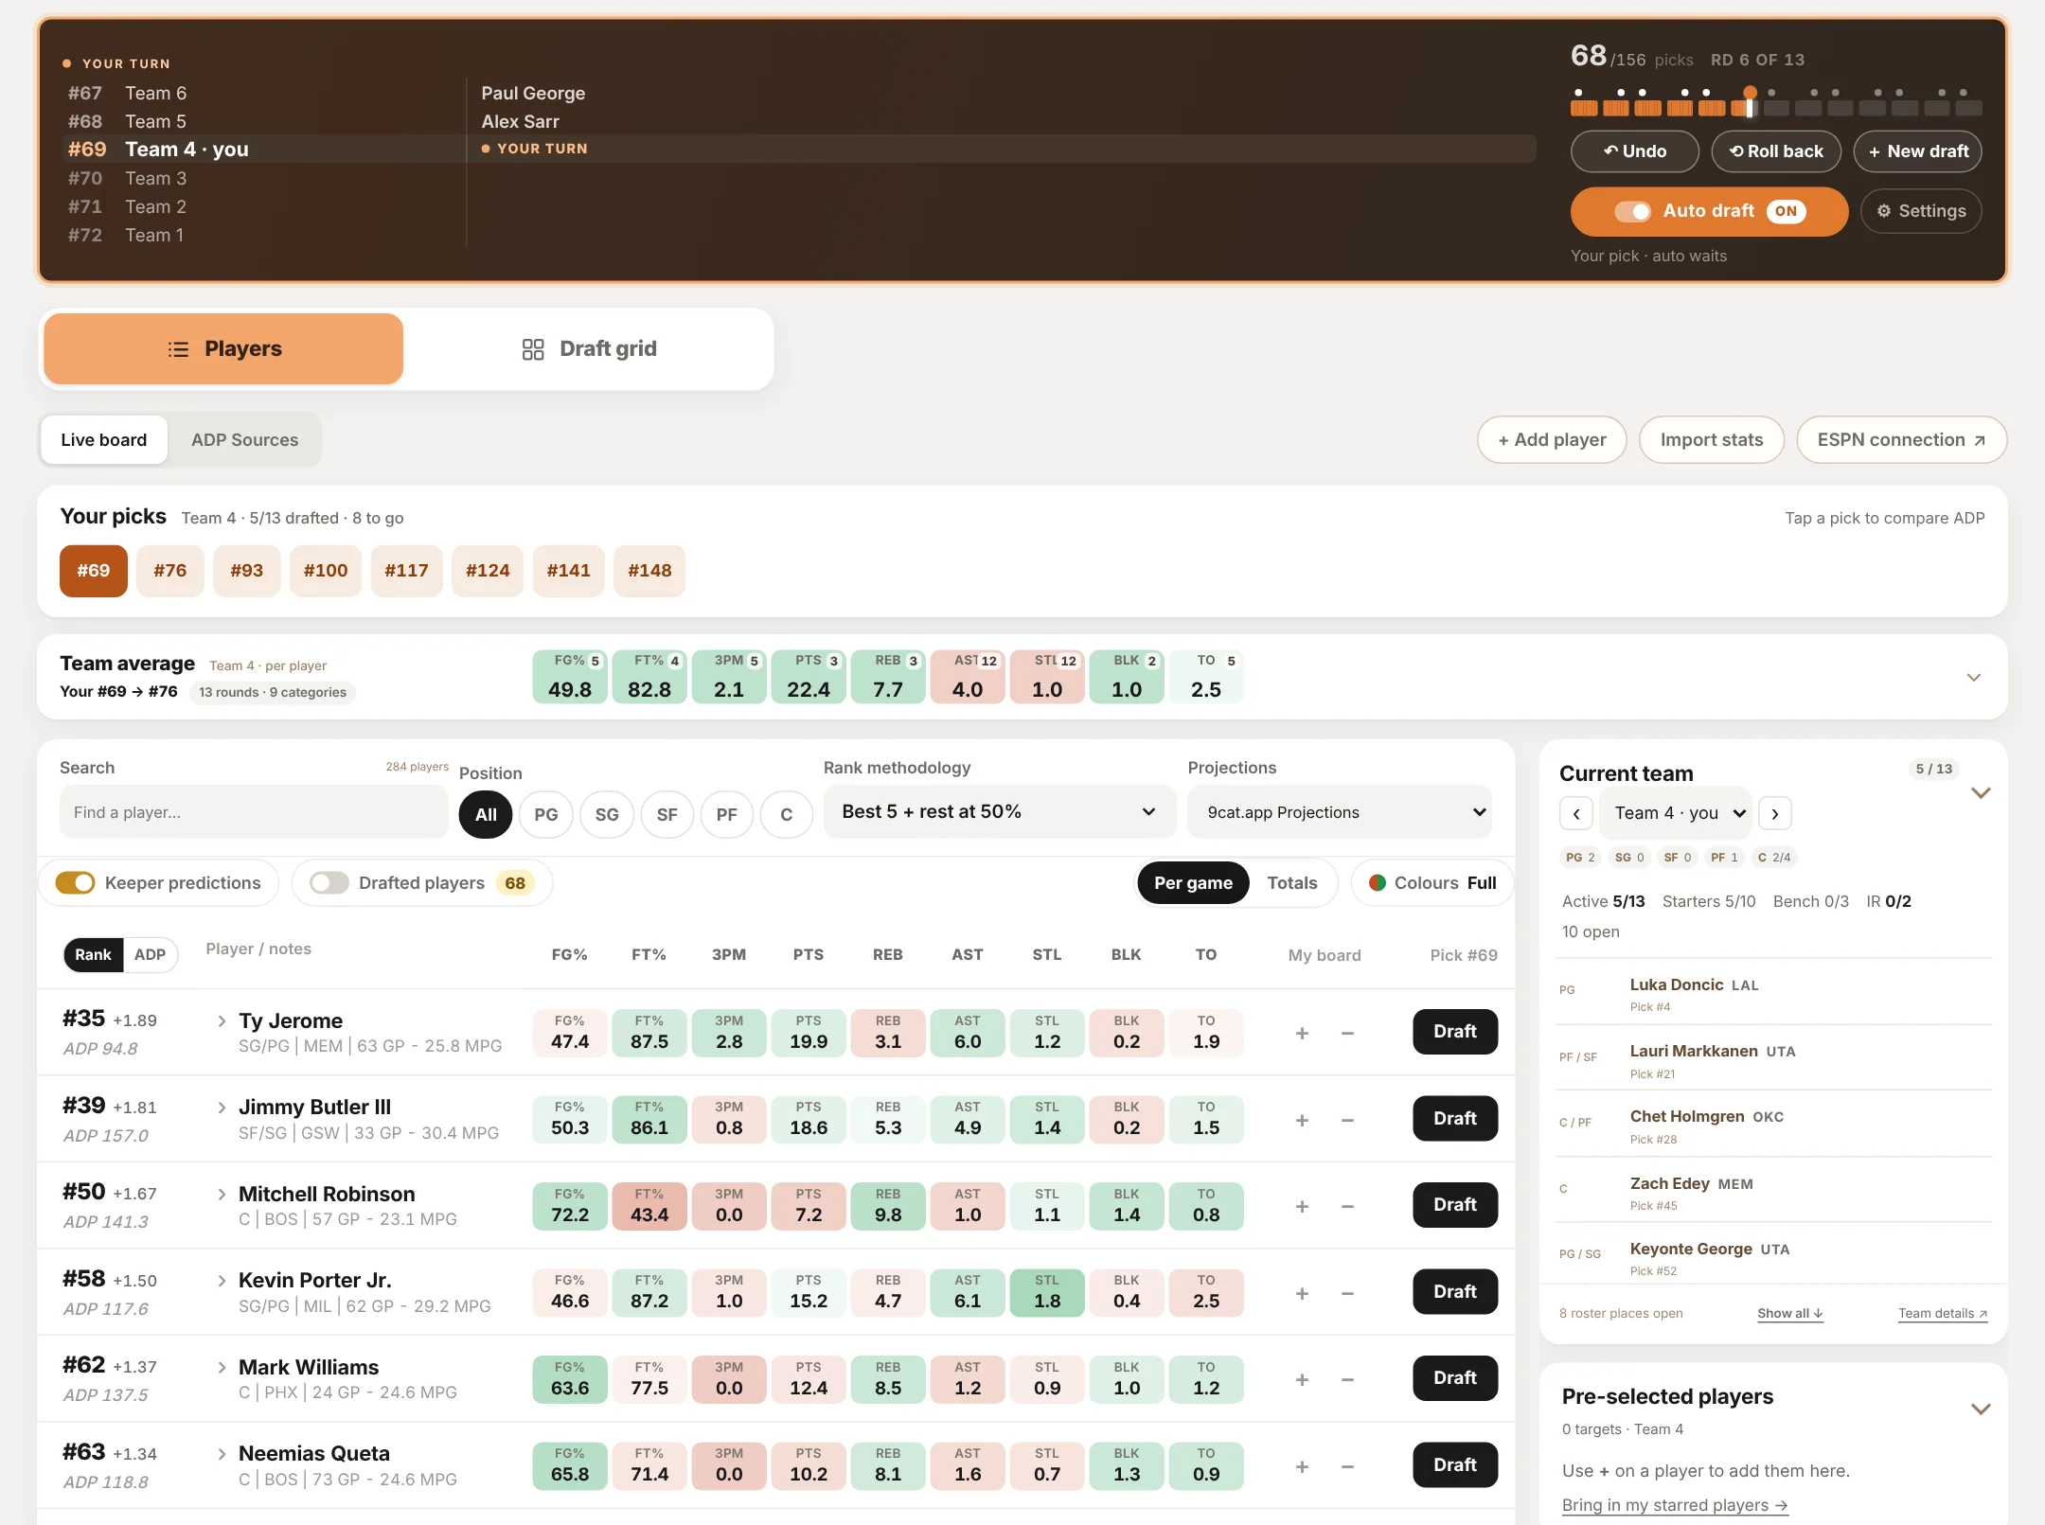This screenshot has width=2045, height=1525.
Task: Filter position by PG
Action: point(545,815)
